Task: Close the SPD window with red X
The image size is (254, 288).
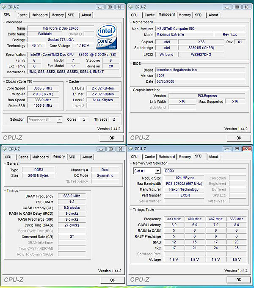Action: 247,149
